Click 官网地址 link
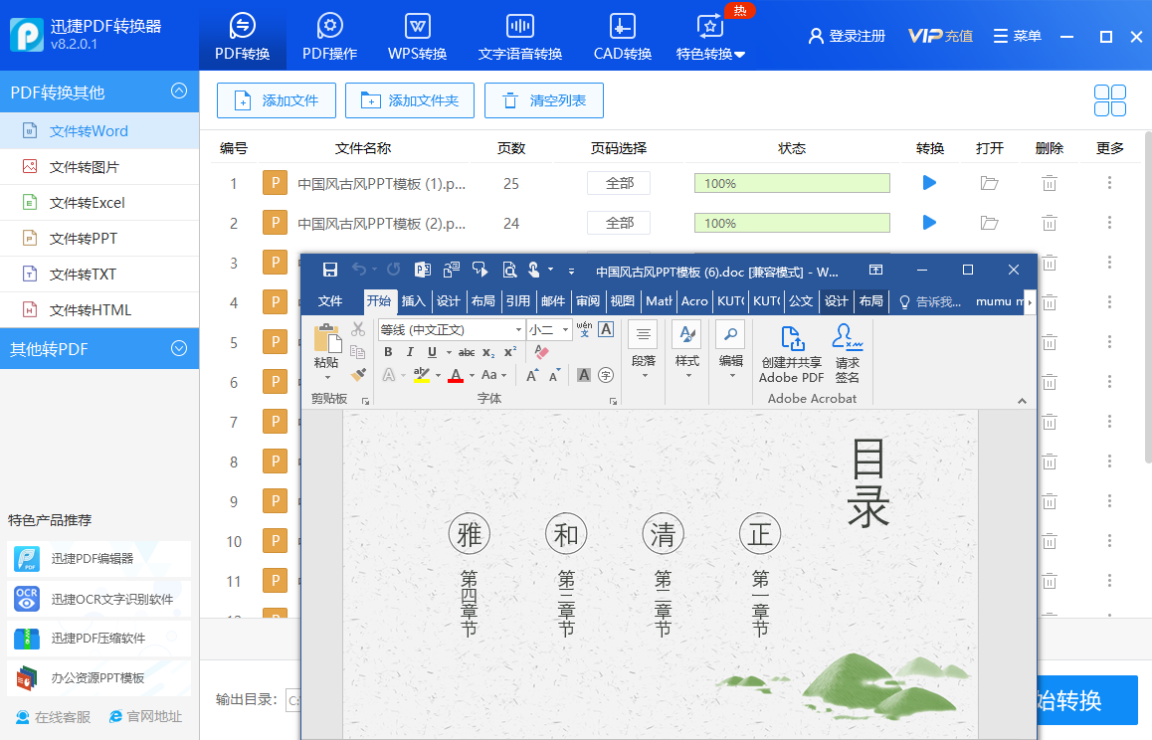This screenshot has height=740, width=1152. pyautogui.click(x=145, y=716)
